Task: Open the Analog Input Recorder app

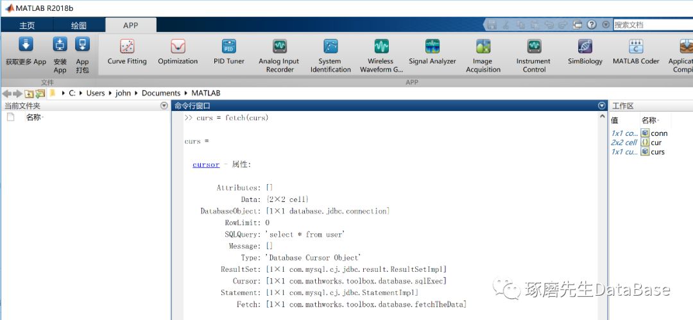Action: click(279, 56)
